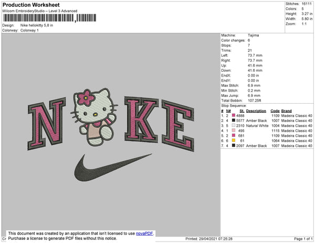Click the EndX value 0.00 in
315x243 pixels.
pyautogui.click(x=254, y=75)
